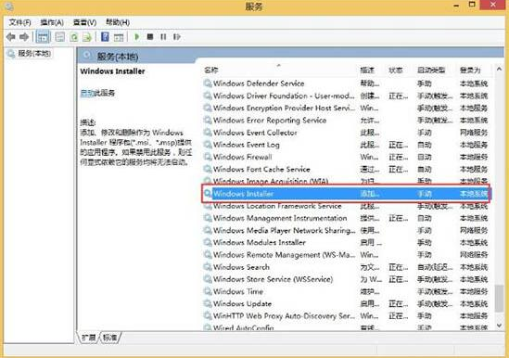Image resolution: width=509 pixels, height=358 pixels.
Task: Click the gear icon beside Windows Defender Service
Action: 208,83
